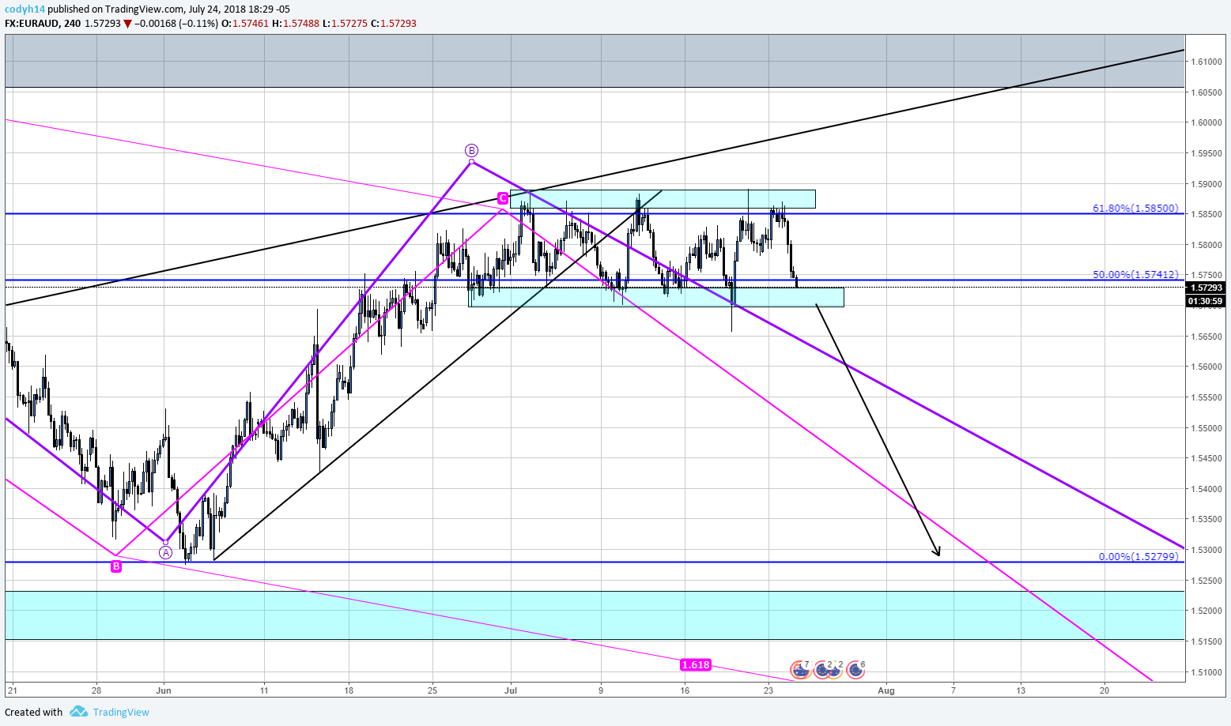Click the close value C:1.57293
1231x726 pixels.
tap(393, 24)
